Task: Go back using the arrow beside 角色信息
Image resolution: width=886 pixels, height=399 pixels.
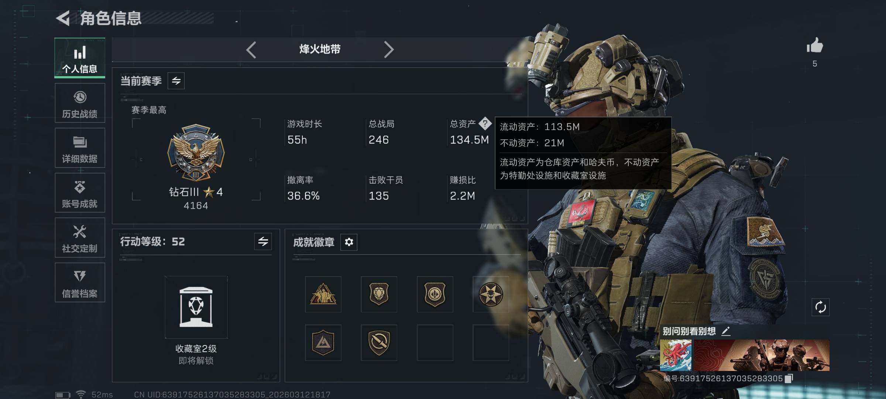Action: [x=63, y=18]
